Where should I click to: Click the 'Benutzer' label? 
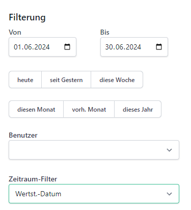tap(23, 135)
